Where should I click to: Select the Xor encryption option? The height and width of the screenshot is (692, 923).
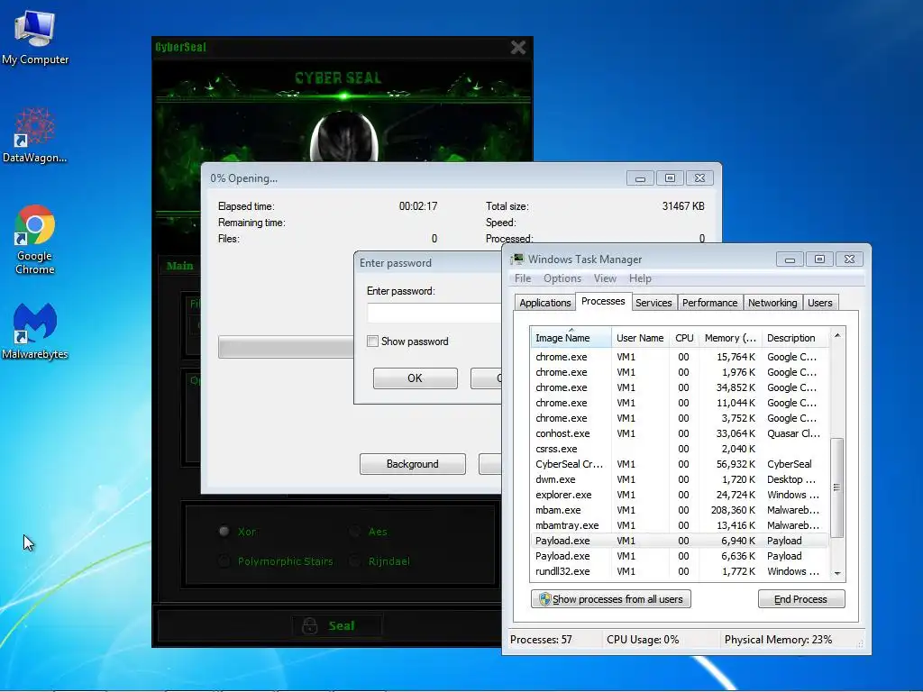pos(224,532)
